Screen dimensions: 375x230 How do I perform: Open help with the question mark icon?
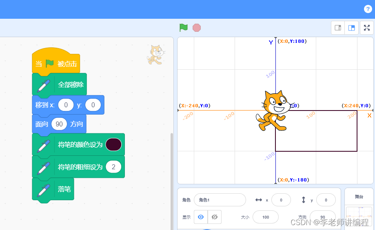[368, 9]
